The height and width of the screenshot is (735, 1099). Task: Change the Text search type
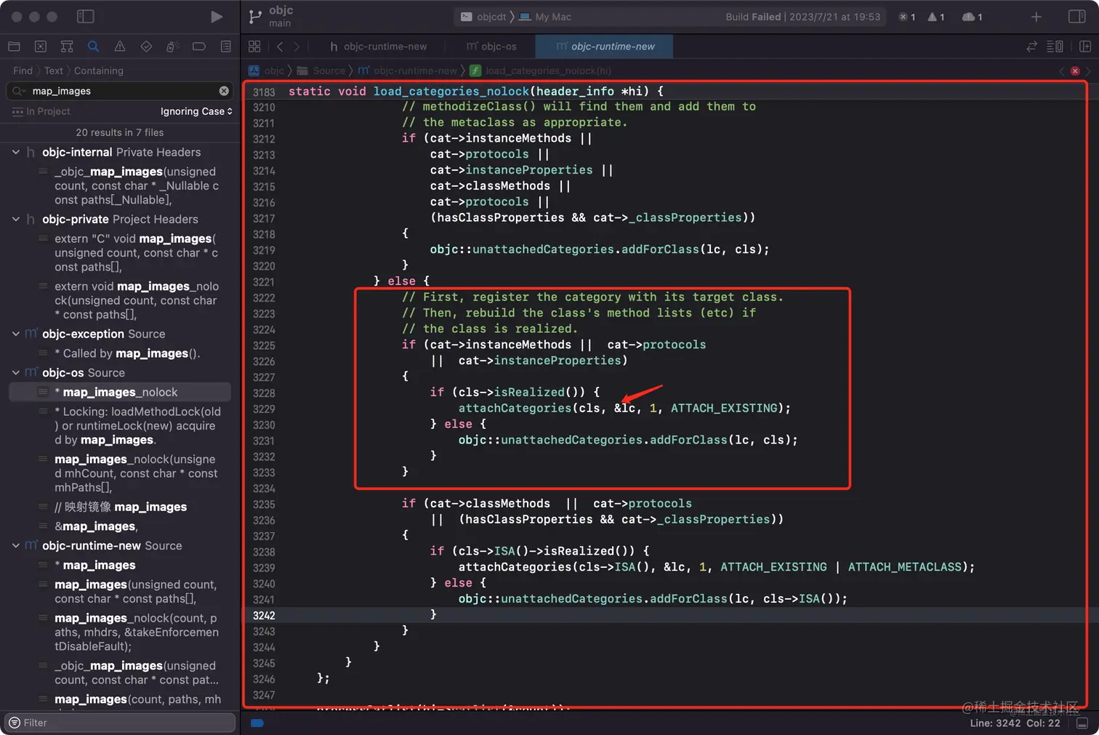click(x=54, y=71)
